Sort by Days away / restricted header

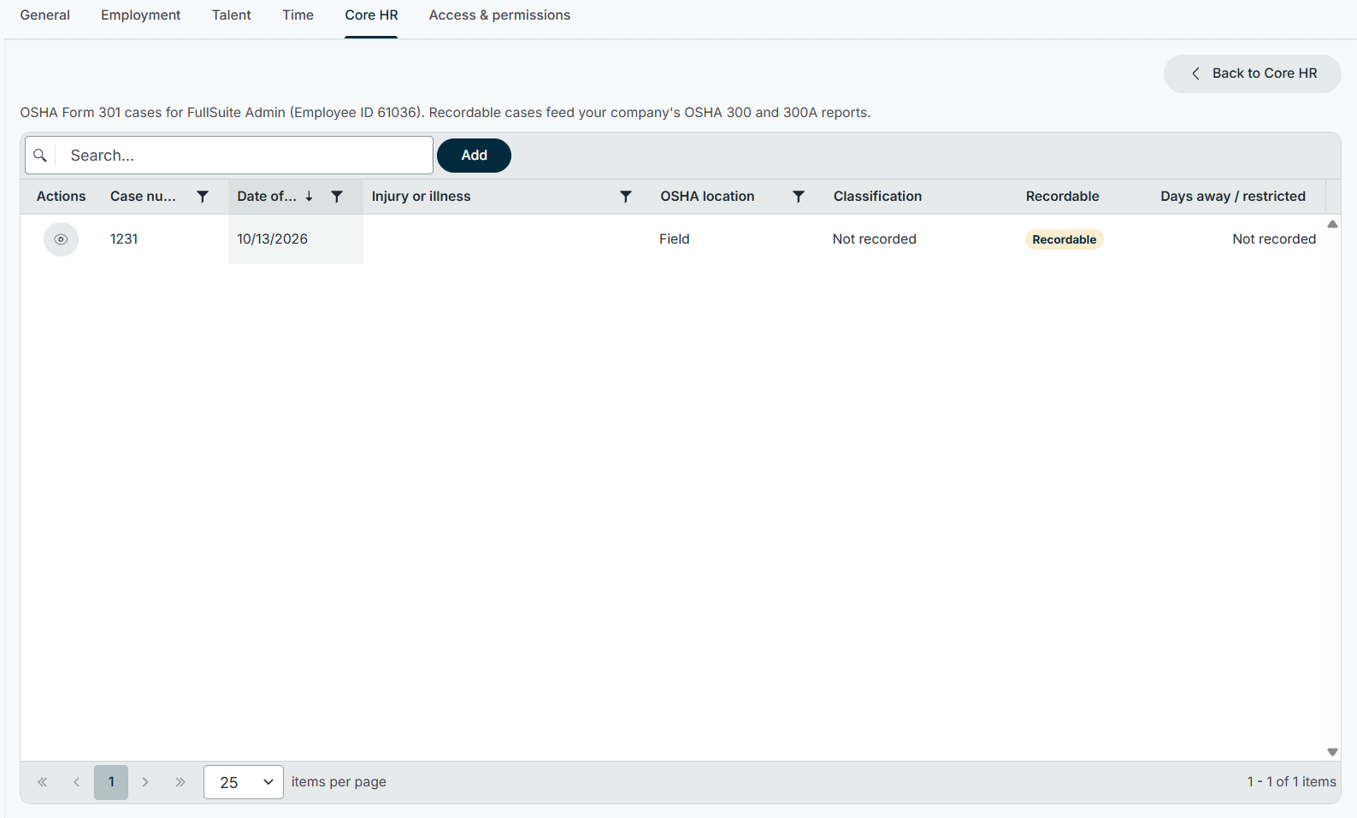[x=1233, y=197]
